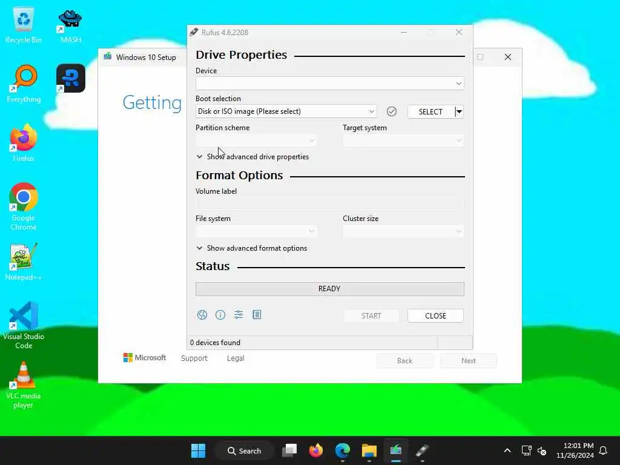Minimize the Rufus window
This screenshot has height=465, width=620.
[404, 33]
